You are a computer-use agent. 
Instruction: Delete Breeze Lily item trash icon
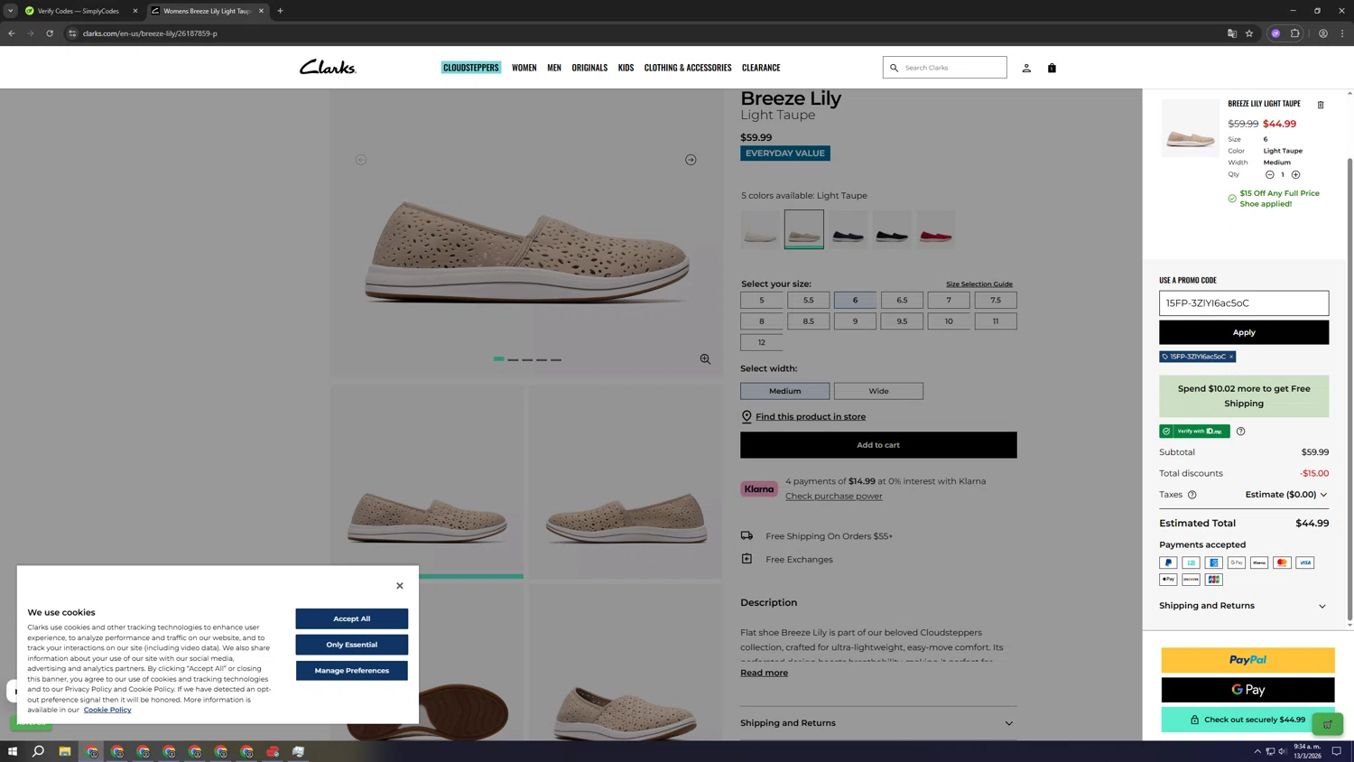1321,105
